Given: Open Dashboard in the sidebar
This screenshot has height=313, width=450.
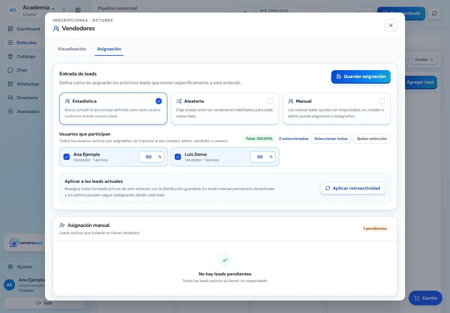Looking at the screenshot, I should coord(24,29).
